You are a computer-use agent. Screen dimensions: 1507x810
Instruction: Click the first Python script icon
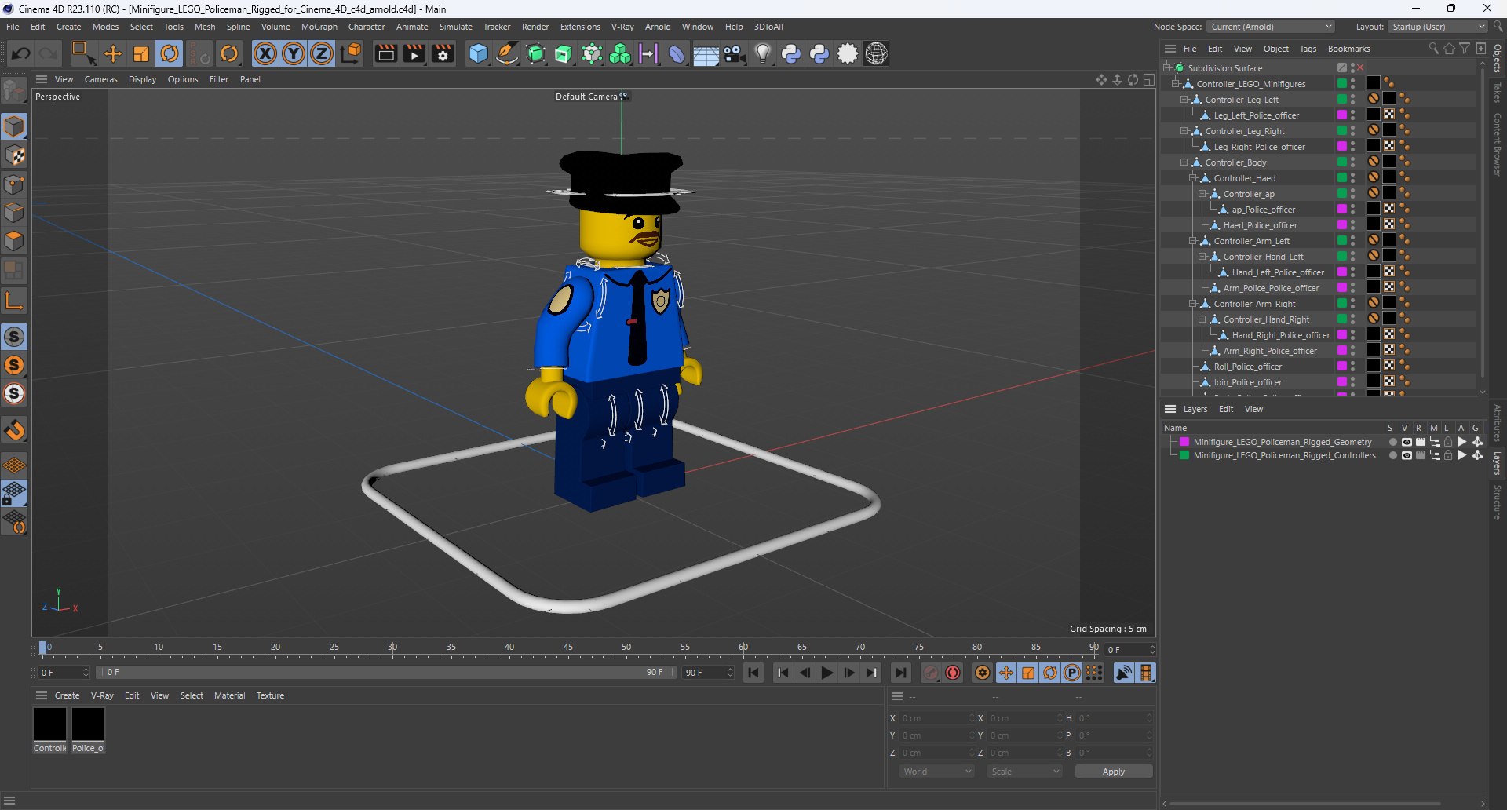tap(791, 53)
